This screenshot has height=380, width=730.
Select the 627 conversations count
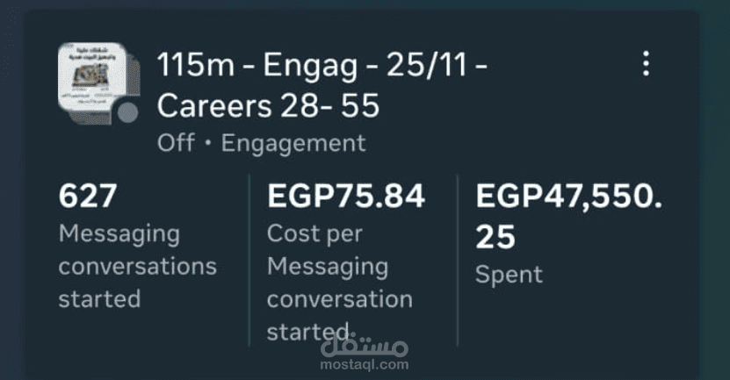(x=88, y=196)
